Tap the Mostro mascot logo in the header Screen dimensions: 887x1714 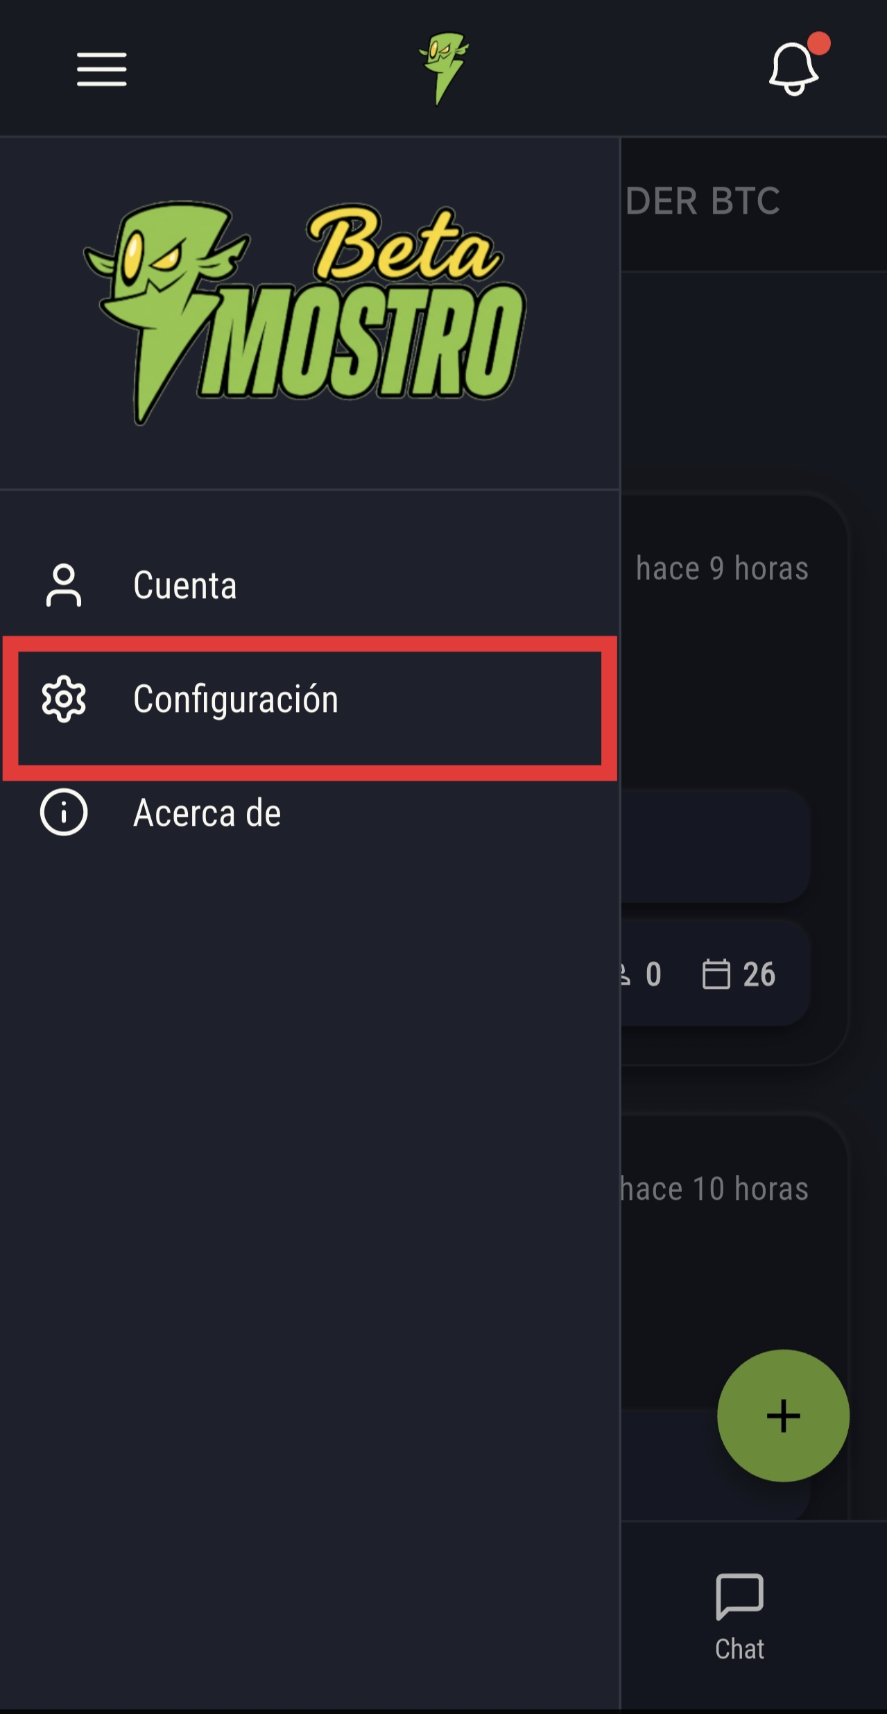(x=443, y=66)
